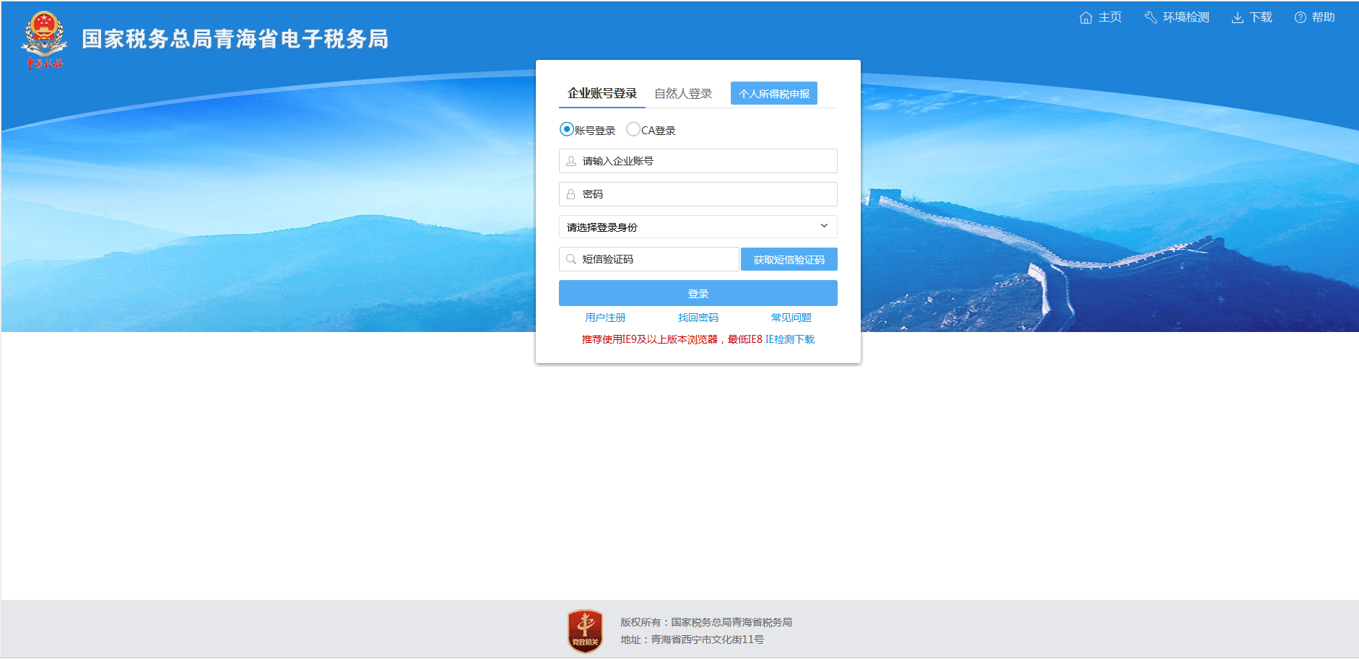Image resolution: width=1359 pixels, height=659 pixels.
Task: Open 环境检测 via the wrench icon
Action: [1151, 17]
